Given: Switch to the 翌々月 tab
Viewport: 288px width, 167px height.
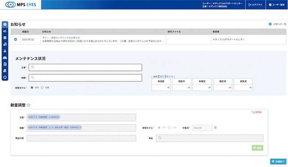Looking at the screenshot, I should pos(170,76).
